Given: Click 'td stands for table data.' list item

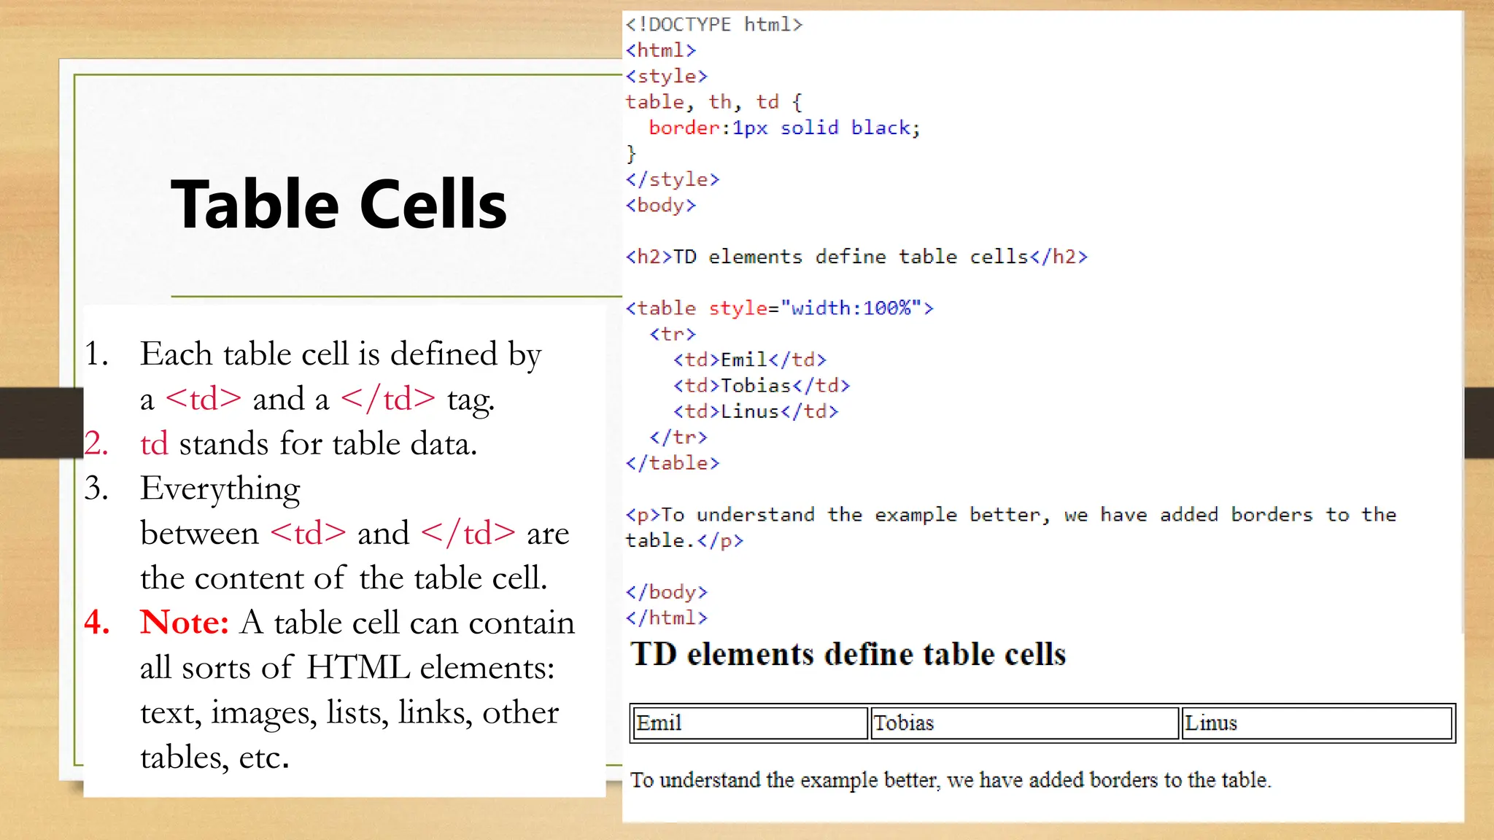Looking at the screenshot, I should 309,443.
